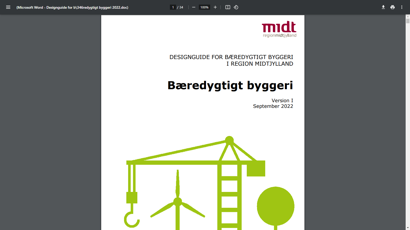
Task: Print the document
Action: click(x=393, y=7)
